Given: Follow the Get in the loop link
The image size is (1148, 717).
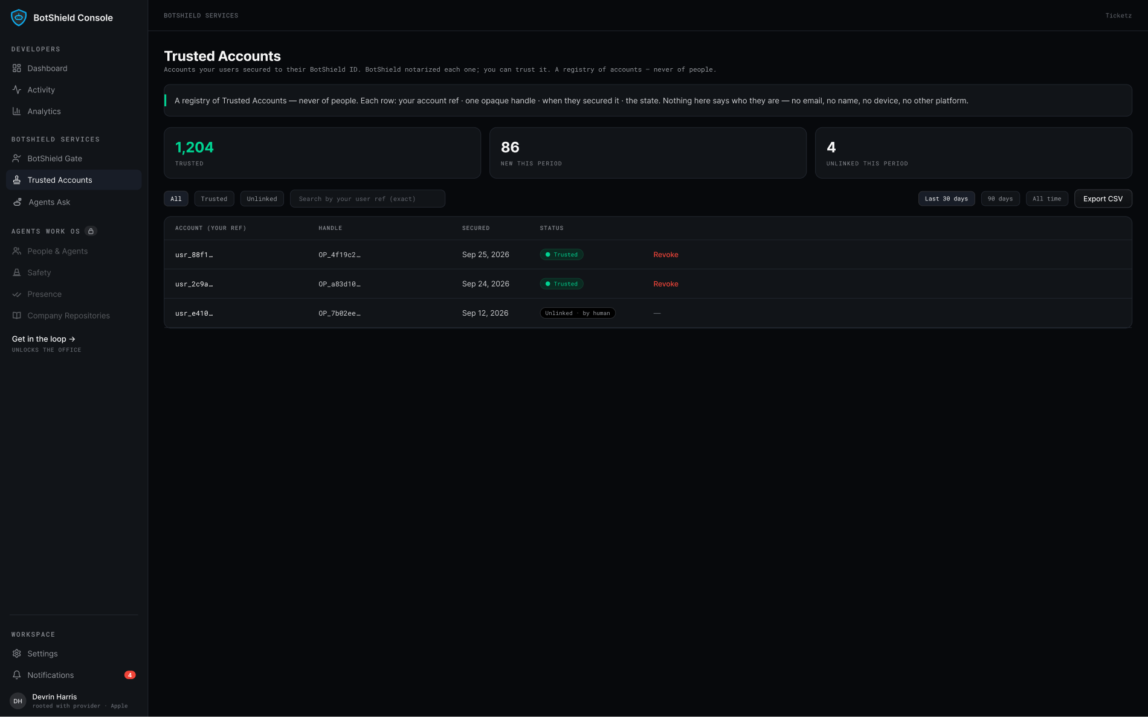Looking at the screenshot, I should coord(44,339).
